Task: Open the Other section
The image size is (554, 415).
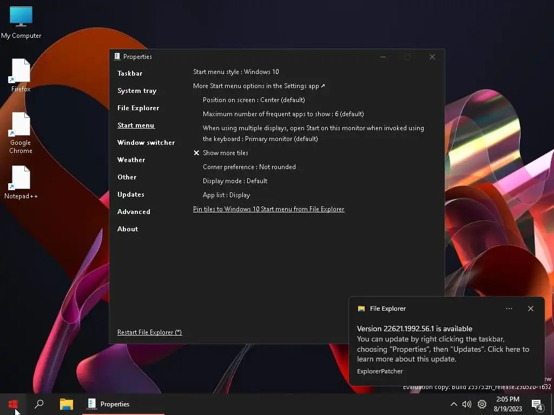Action: tap(127, 177)
